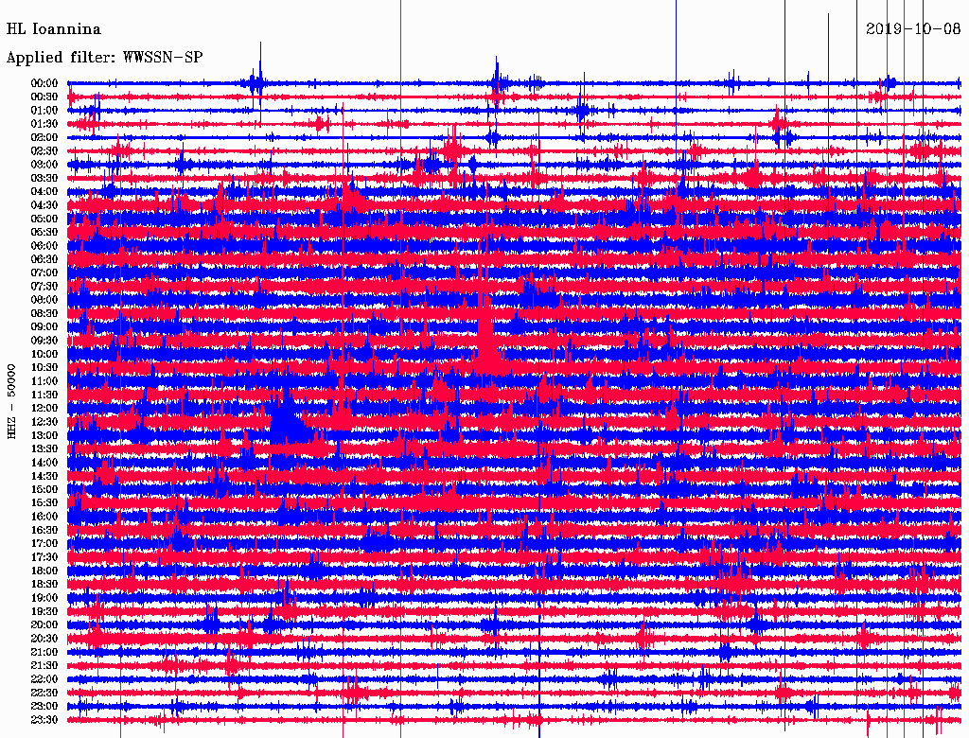Screen dimensions: 969x738
Task: Select the 18:00 time row label
Action: pos(44,571)
